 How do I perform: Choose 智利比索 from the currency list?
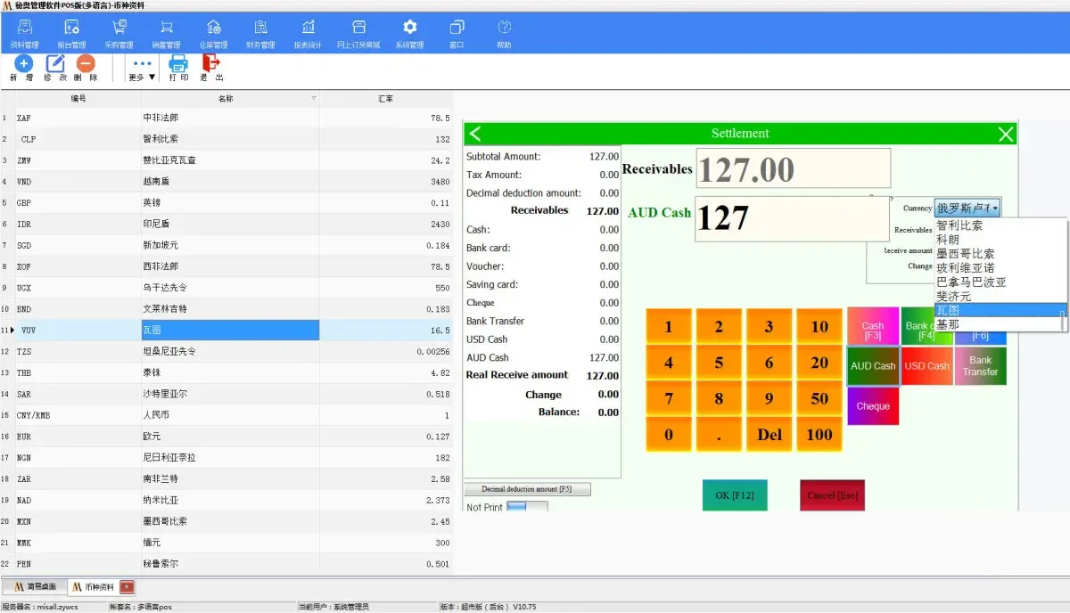[x=959, y=225]
